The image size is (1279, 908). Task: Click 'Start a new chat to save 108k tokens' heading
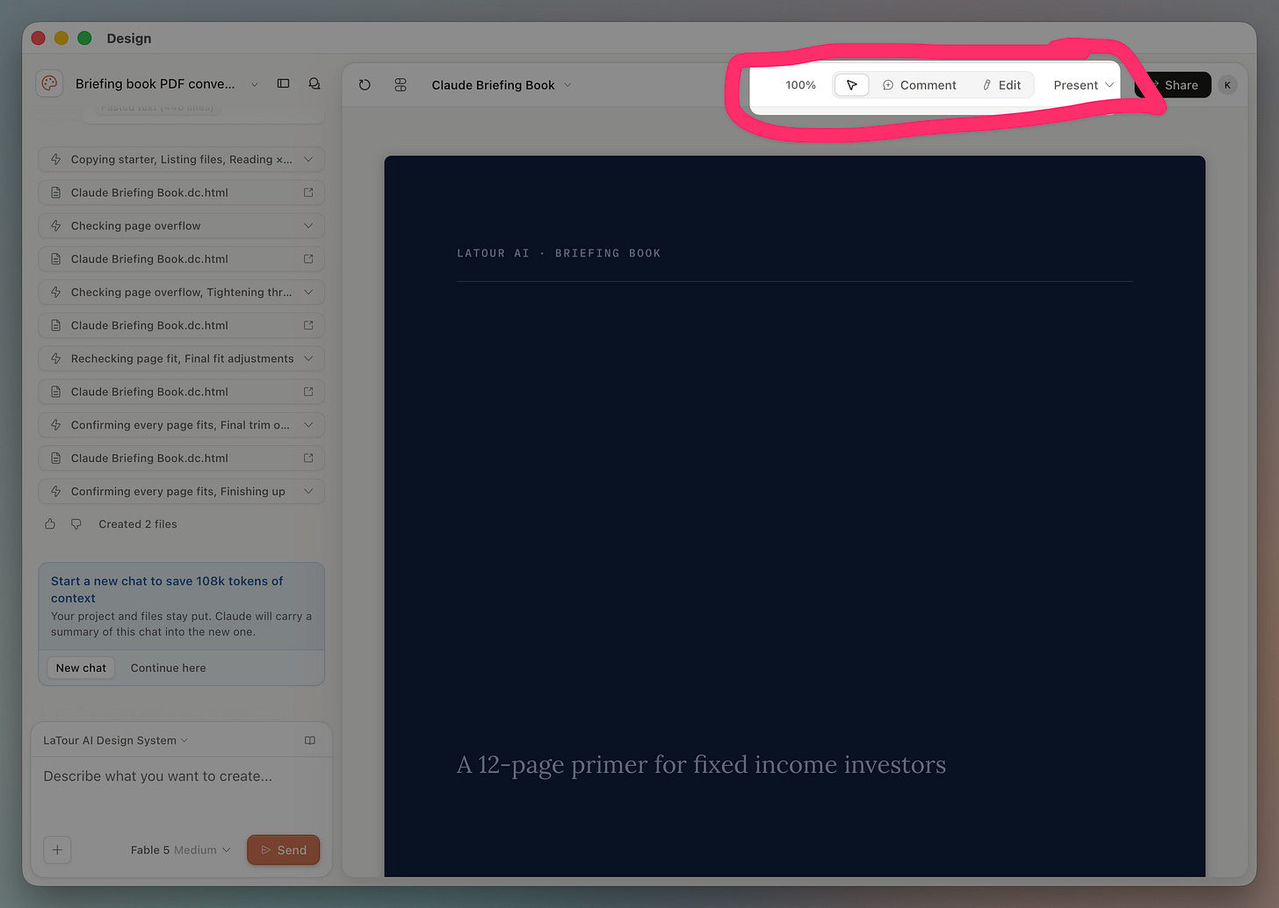coord(167,589)
